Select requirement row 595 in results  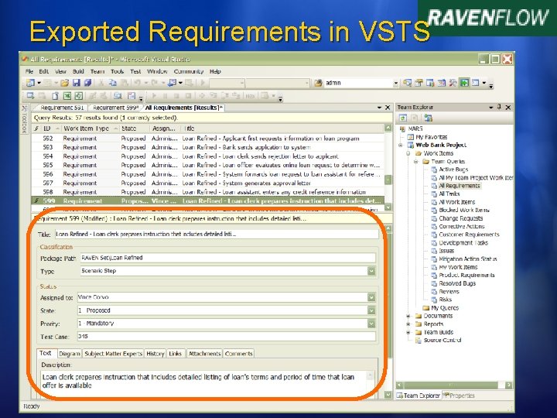(208, 166)
